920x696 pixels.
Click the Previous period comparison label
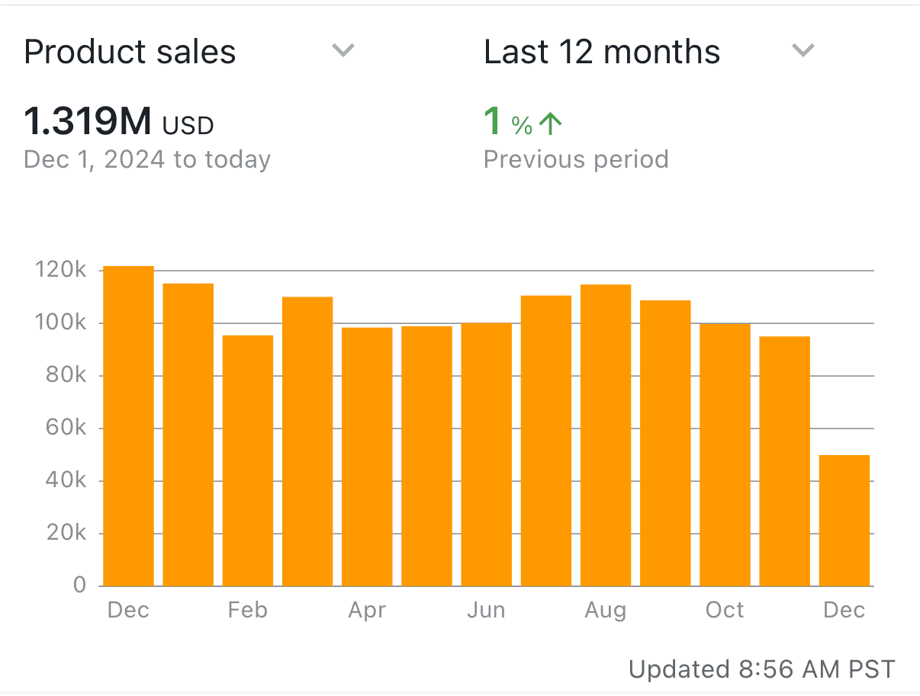[576, 159]
